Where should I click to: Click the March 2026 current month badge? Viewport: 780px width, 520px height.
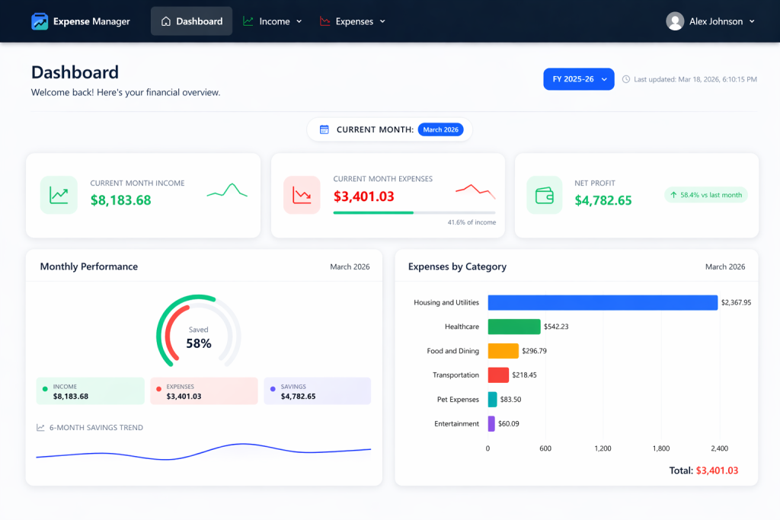[441, 129]
